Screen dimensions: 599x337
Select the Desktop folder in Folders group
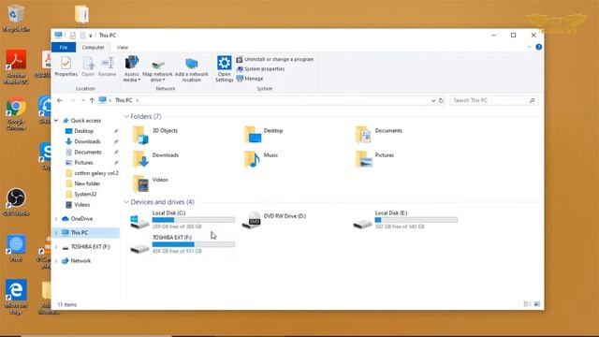(264, 135)
